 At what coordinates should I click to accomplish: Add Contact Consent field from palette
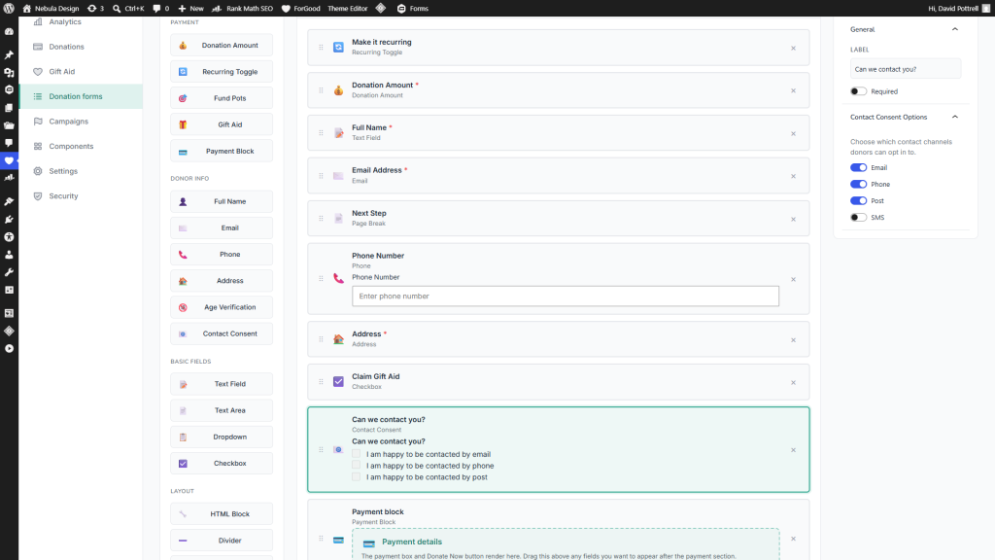pos(222,333)
